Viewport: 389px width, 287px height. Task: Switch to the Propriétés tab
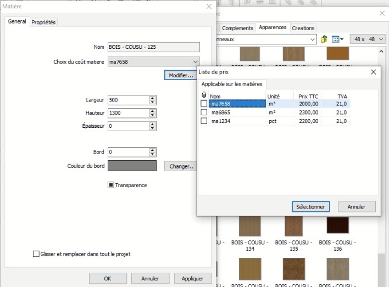click(x=44, y=22)
